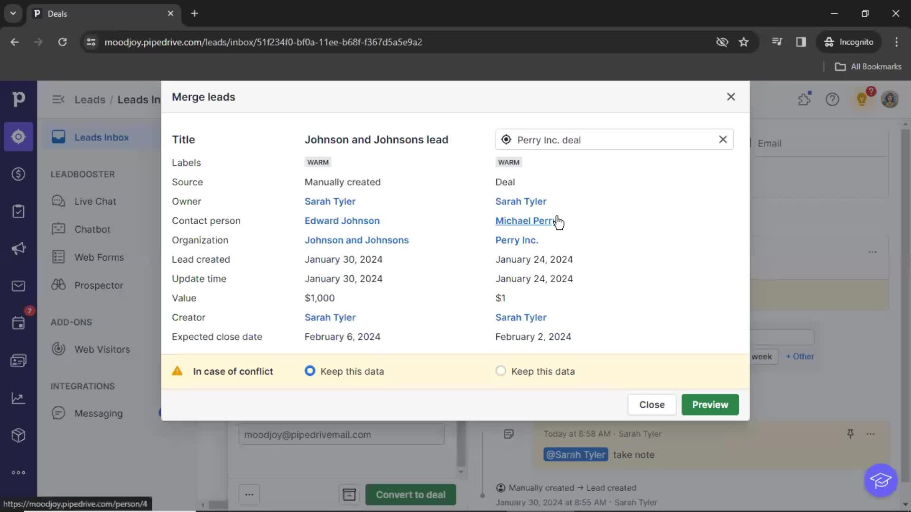Open the Deals dollar icon in sidebar
This screenshot has width=911, height=512.
point(18,174)
